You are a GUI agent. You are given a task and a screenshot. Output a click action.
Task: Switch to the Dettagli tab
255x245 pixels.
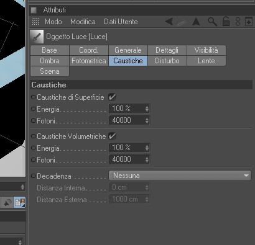pos(167,50)
